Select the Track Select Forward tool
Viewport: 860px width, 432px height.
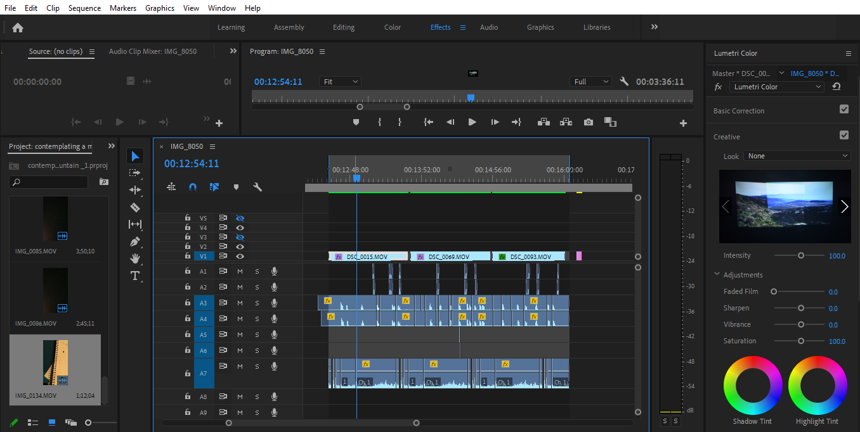coord(135,173)
